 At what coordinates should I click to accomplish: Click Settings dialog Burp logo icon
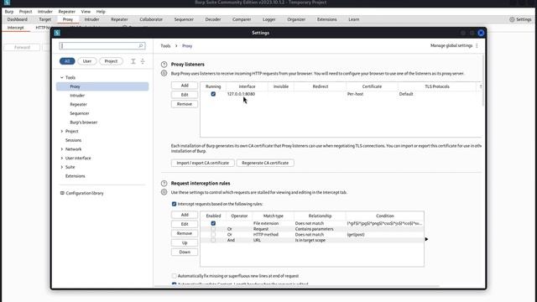[57, 33]
